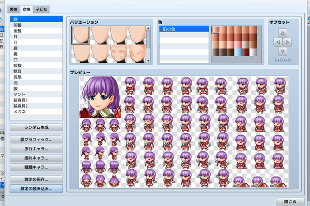The image size is (310, 206).
Task: Pick the pink skin color swatch
Action: coord(238,45)
